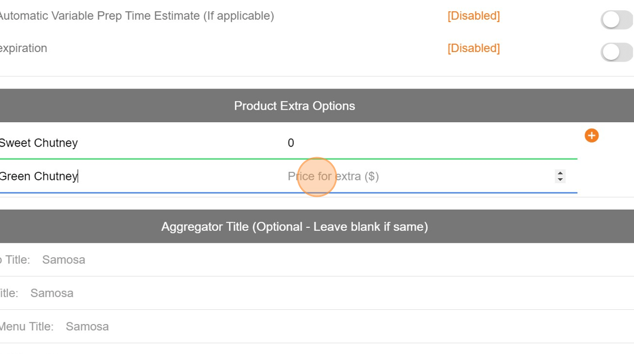Edit the Sweet Chutney price value 0

290,143
